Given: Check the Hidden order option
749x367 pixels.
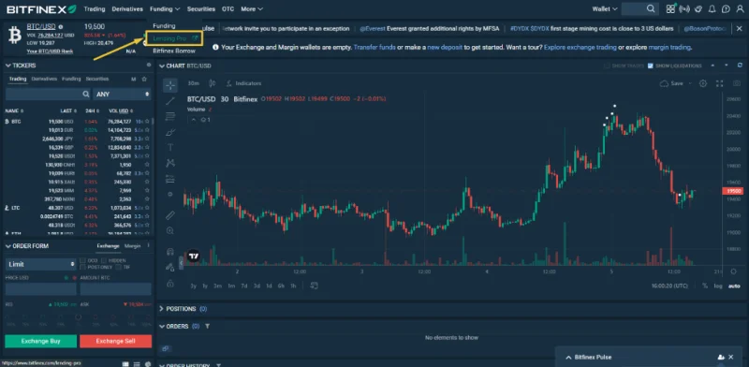Looking at the screenshot, I should coord(104,260).
